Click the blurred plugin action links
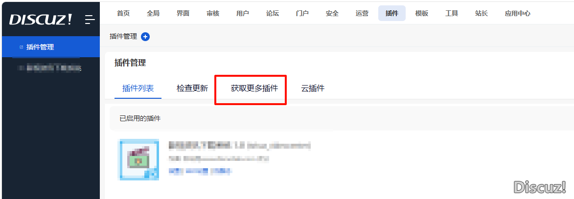Screen dimensions: 574x199 coord(200,171)
